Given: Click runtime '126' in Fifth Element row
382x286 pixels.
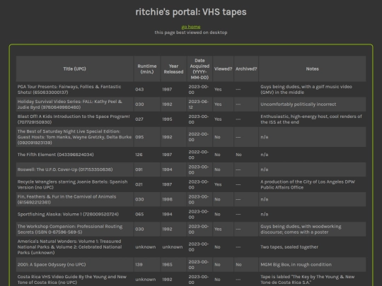Looking at the screenshot, I should 139,155.
